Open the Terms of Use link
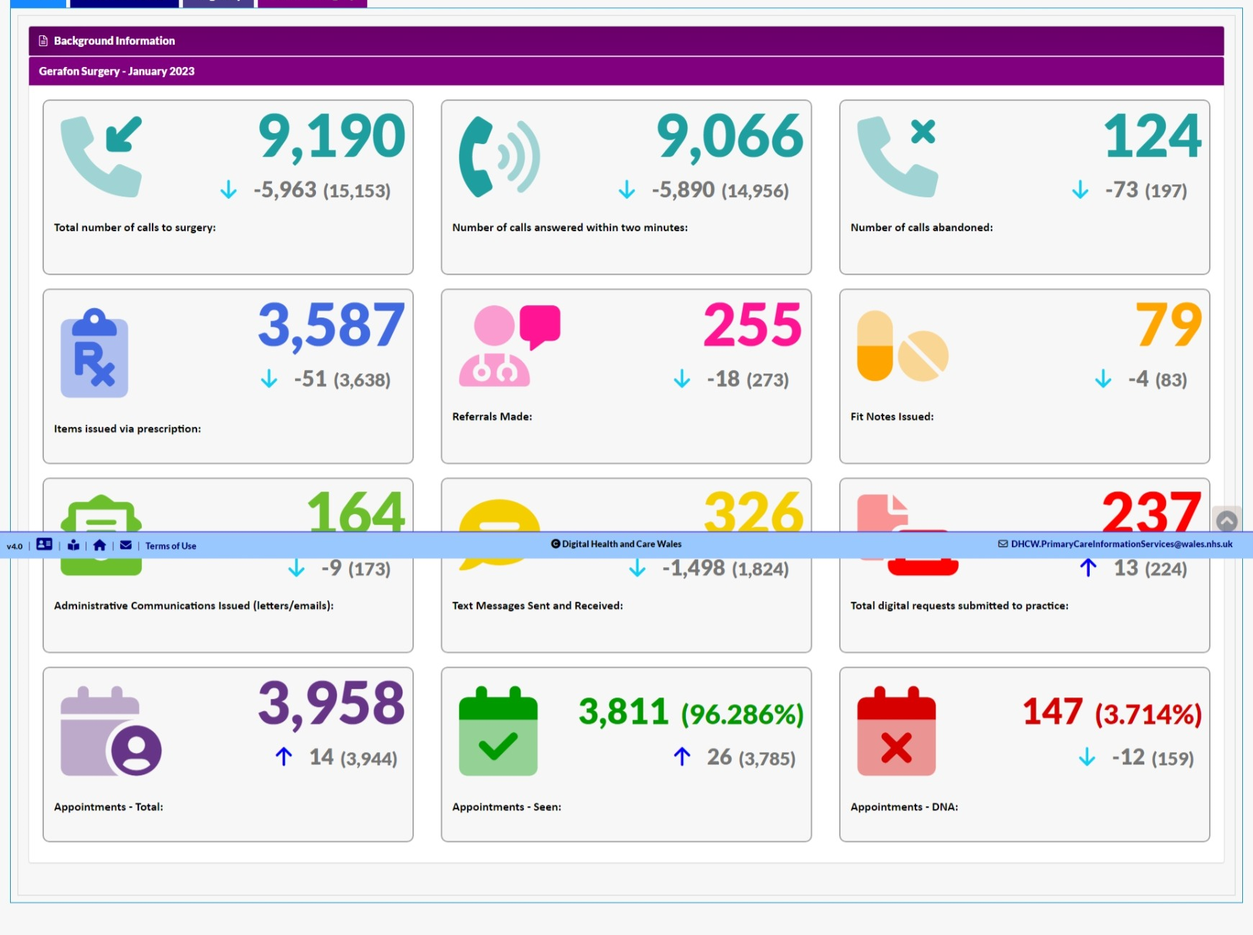This screenshot has width=1253, height=935. pos(171,546)
